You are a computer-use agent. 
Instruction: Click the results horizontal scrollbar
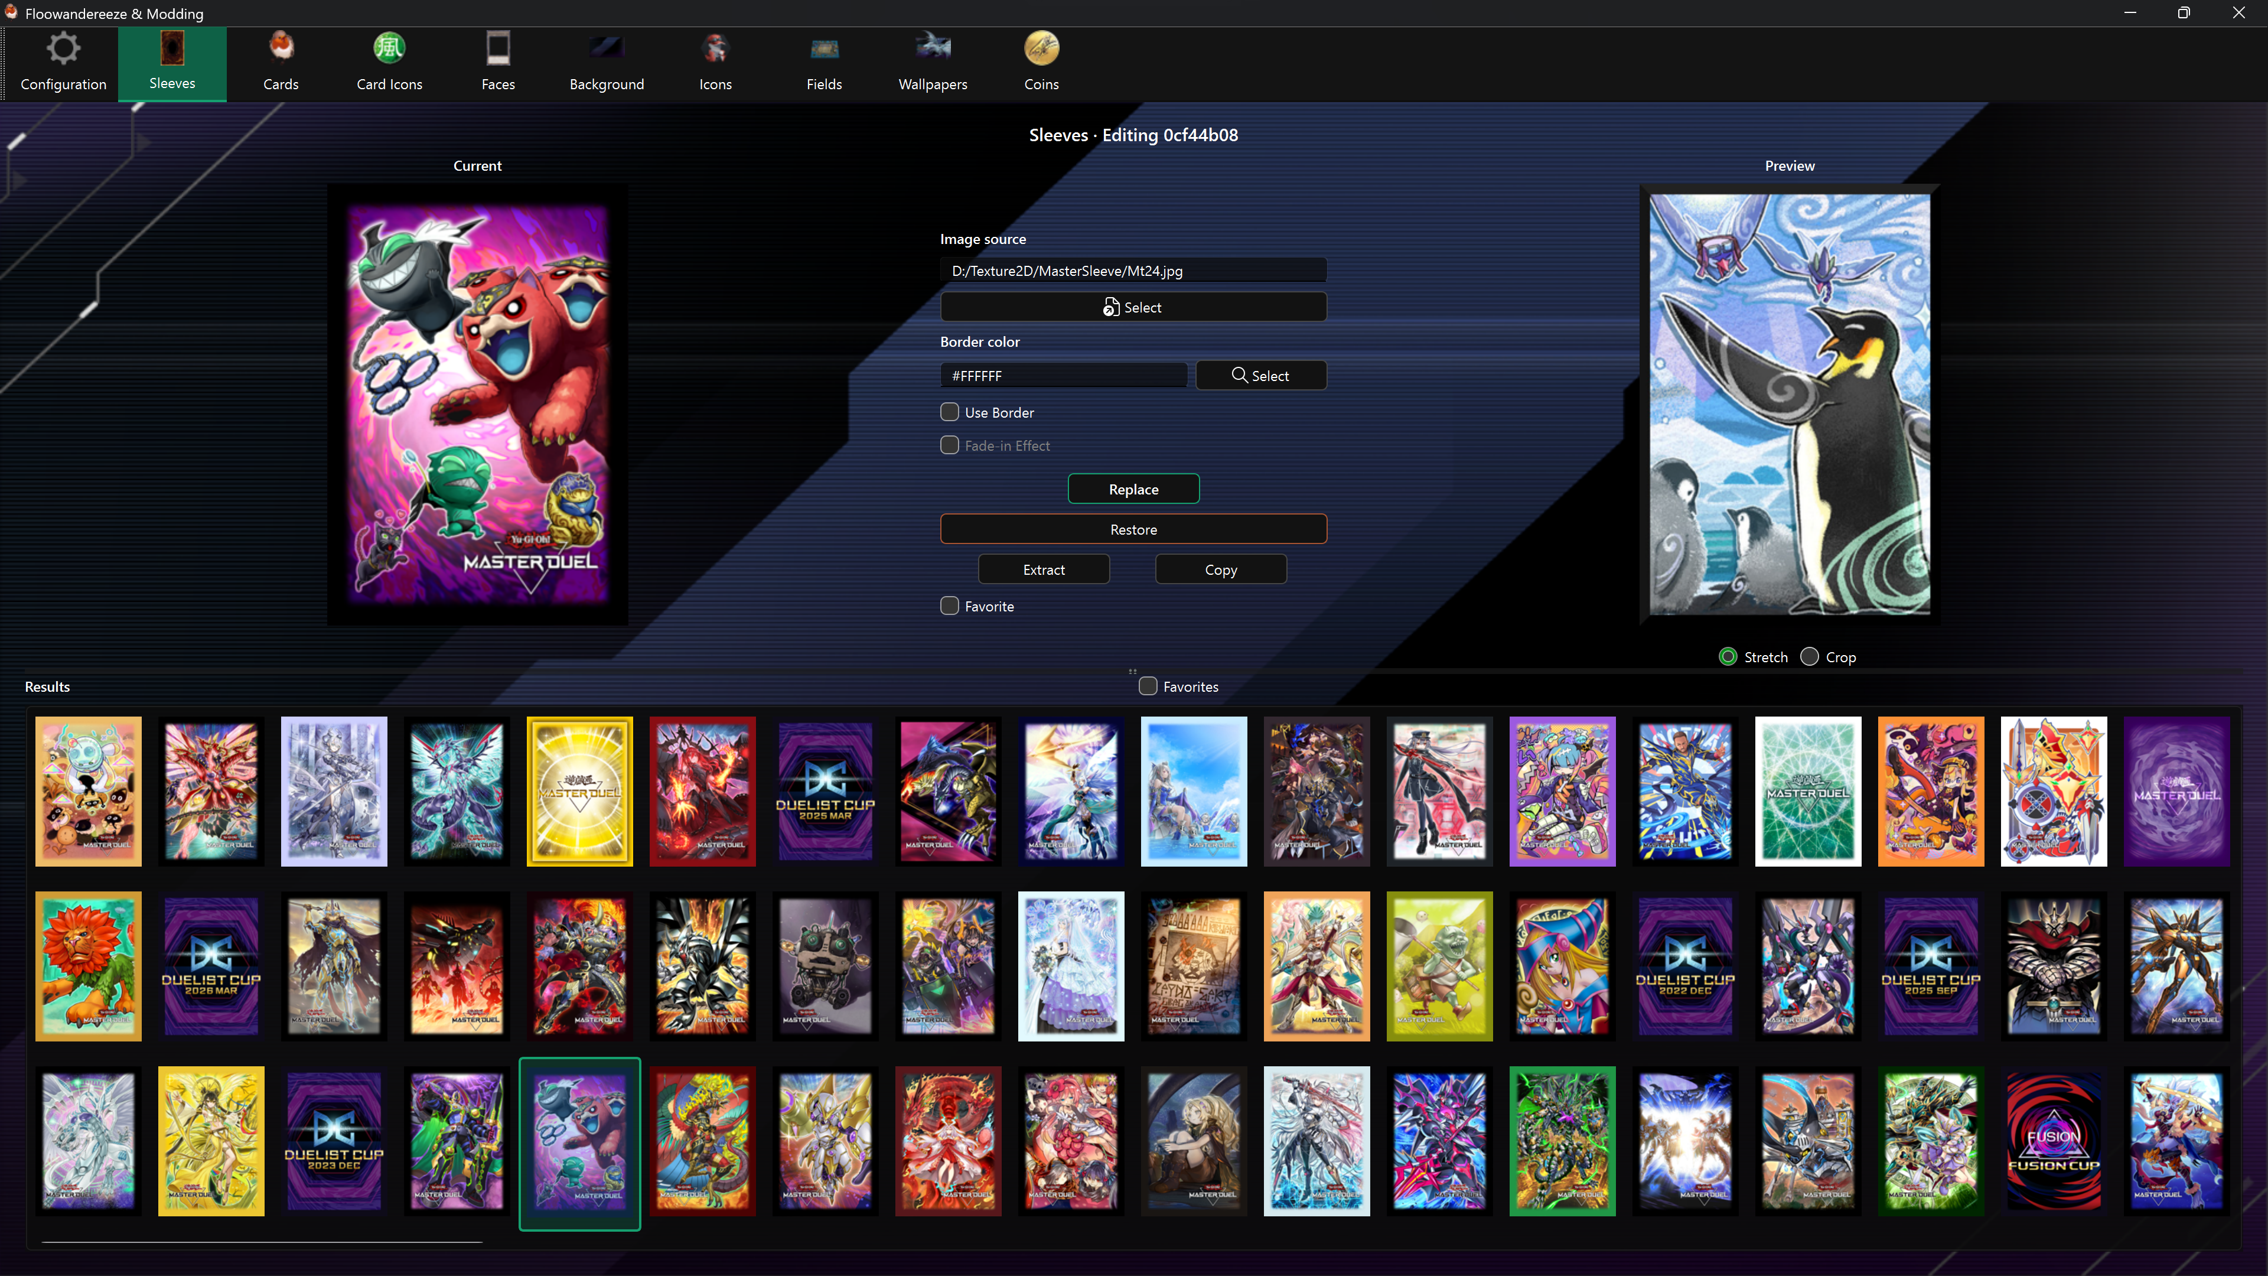[262, 1242]
